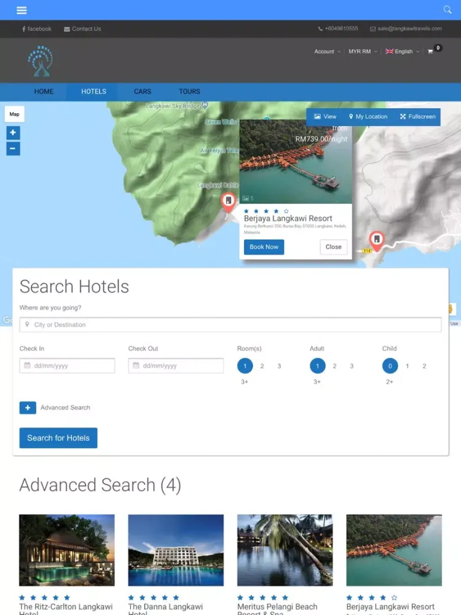Go to the HOME menu item

click(x=44, y=92)
